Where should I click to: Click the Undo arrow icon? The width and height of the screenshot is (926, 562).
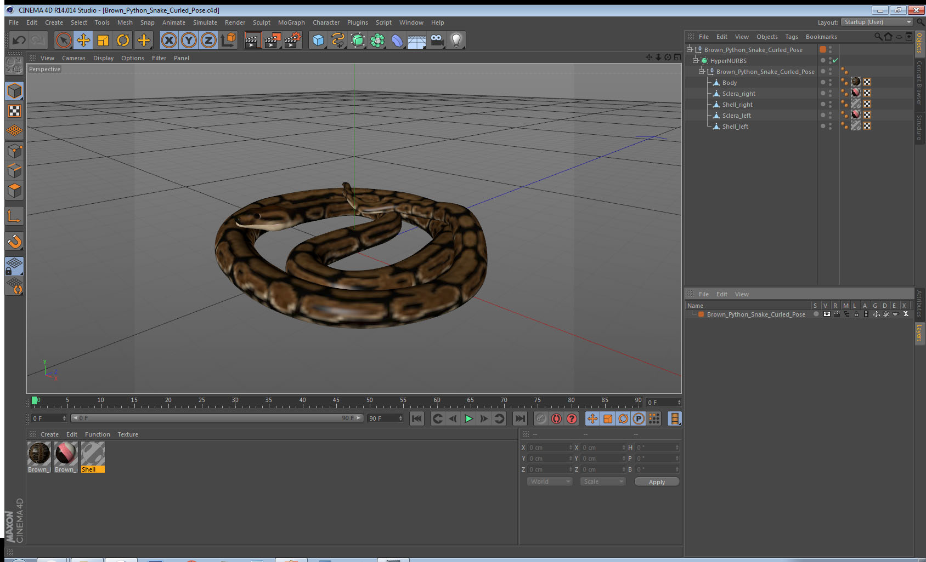click(19, 40)
